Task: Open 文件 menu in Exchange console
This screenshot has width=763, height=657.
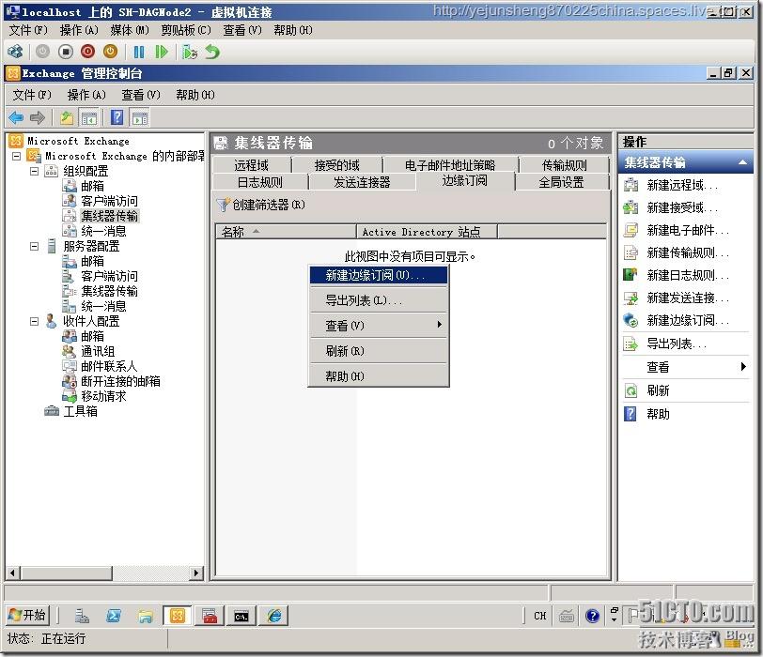Action: pyautogui.click(x=32, y=95)
